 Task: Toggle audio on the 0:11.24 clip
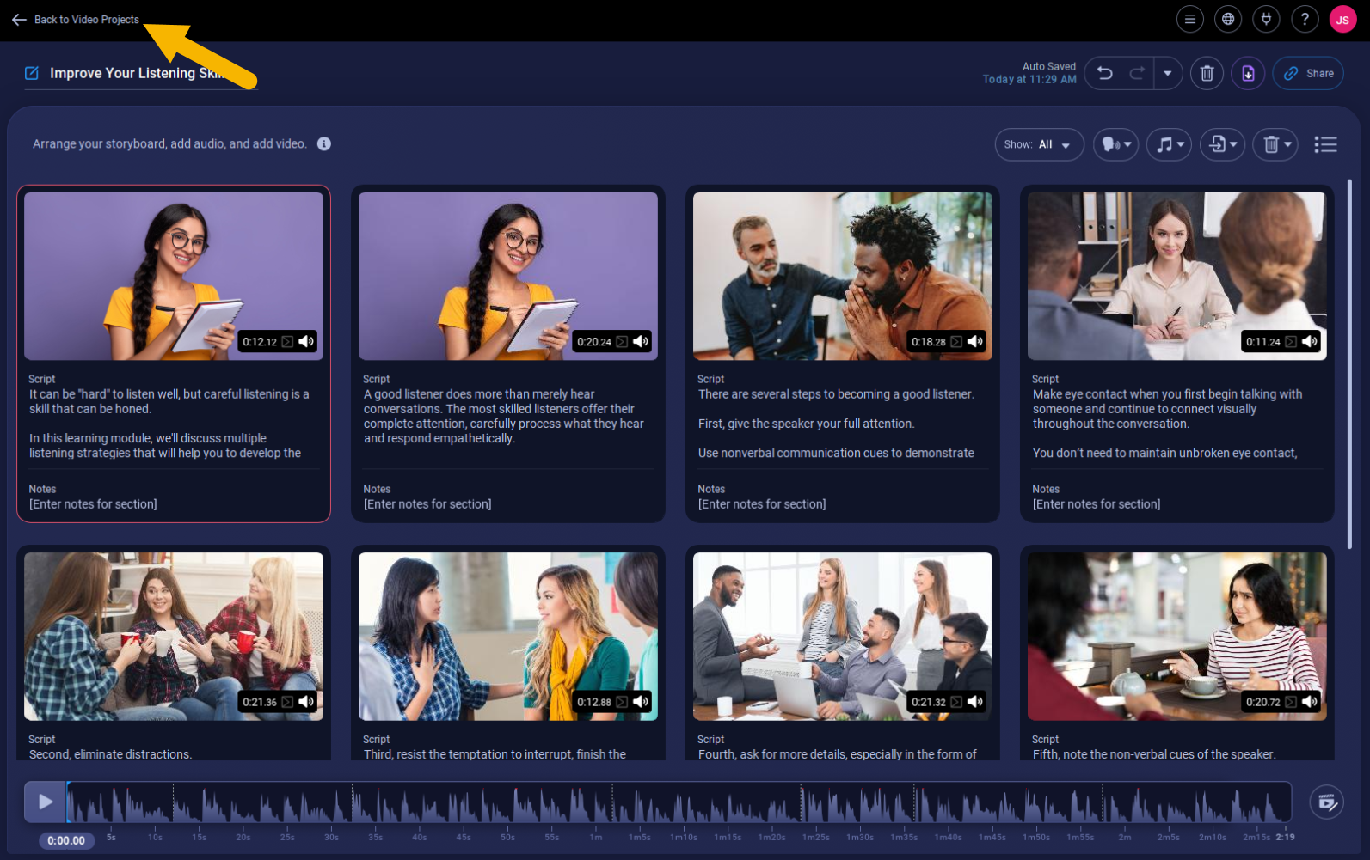[x=1310, y=341]
